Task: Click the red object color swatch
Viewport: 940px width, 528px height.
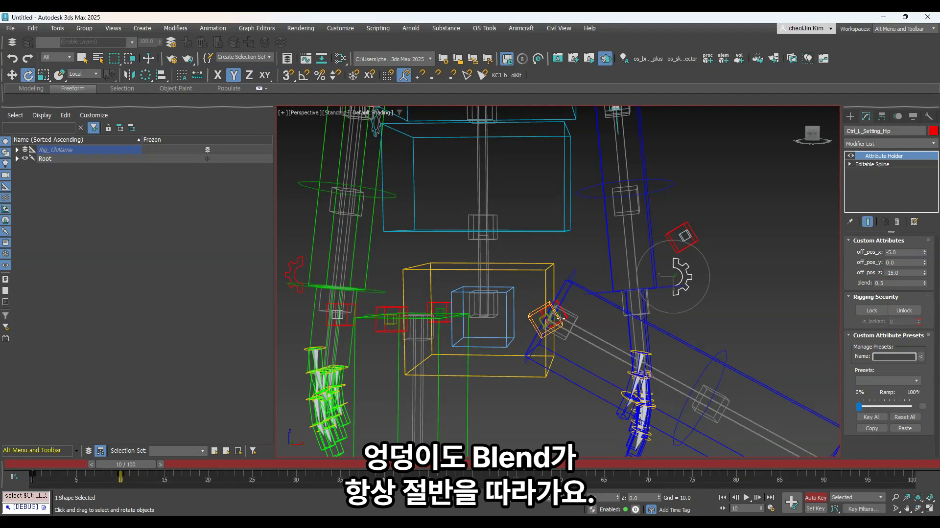Action: pos(933,131)
